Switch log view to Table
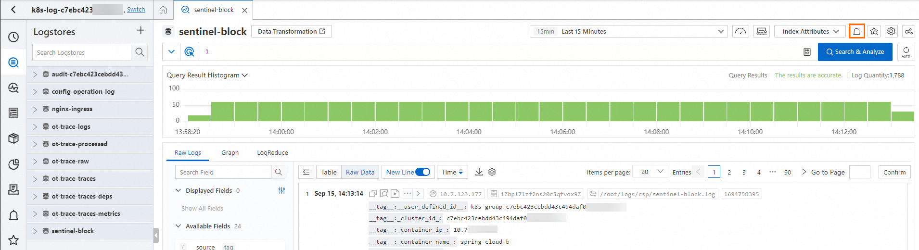The width and height of the screenshot is (919, 250). [x=329, y=172]
